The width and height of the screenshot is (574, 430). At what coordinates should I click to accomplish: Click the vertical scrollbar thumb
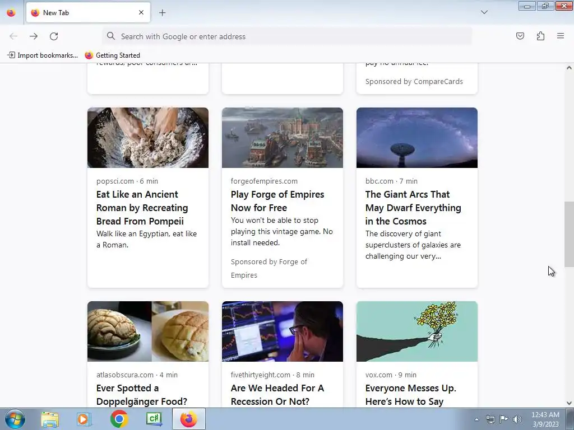569,234
